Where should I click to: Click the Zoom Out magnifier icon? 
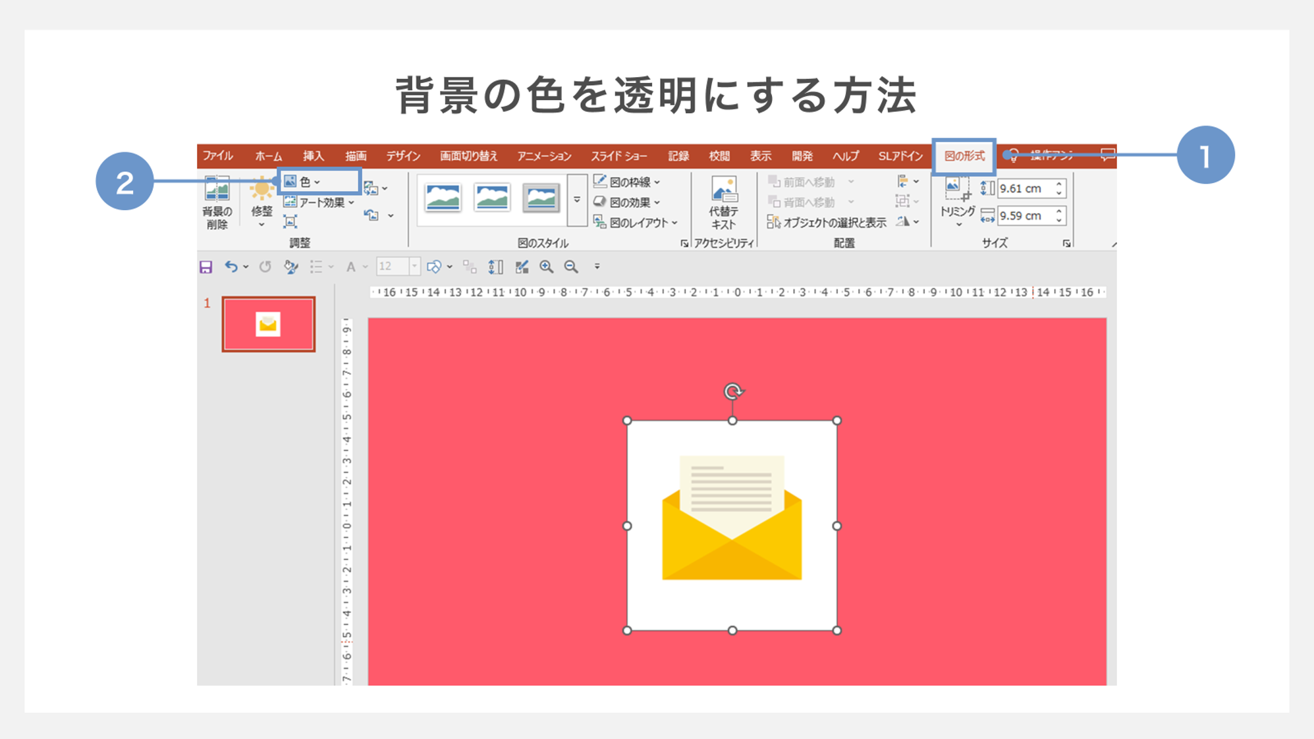(x=570, y=266)
